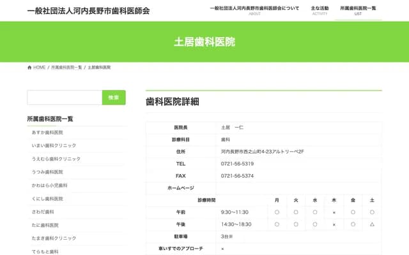409x255 pixels.
Task: Open てらもと歯科 in sidebar list
Action: pos(45,252)
